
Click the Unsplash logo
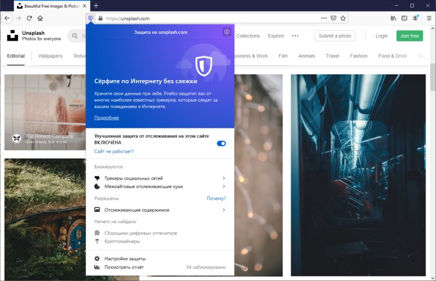click(13, 35)
